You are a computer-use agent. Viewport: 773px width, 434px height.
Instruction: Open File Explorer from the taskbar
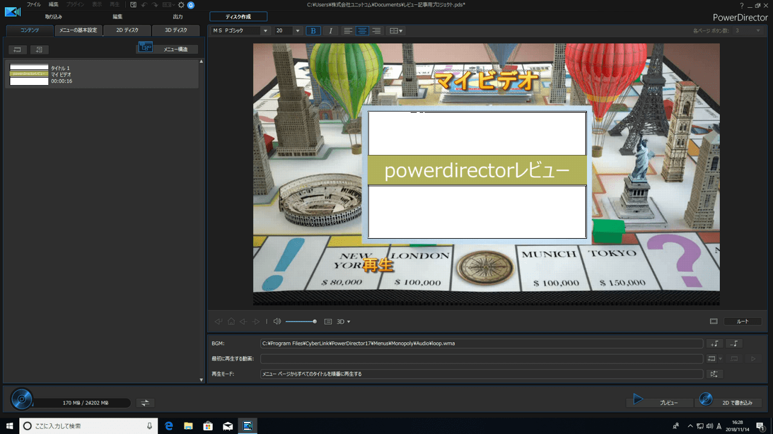188,426
